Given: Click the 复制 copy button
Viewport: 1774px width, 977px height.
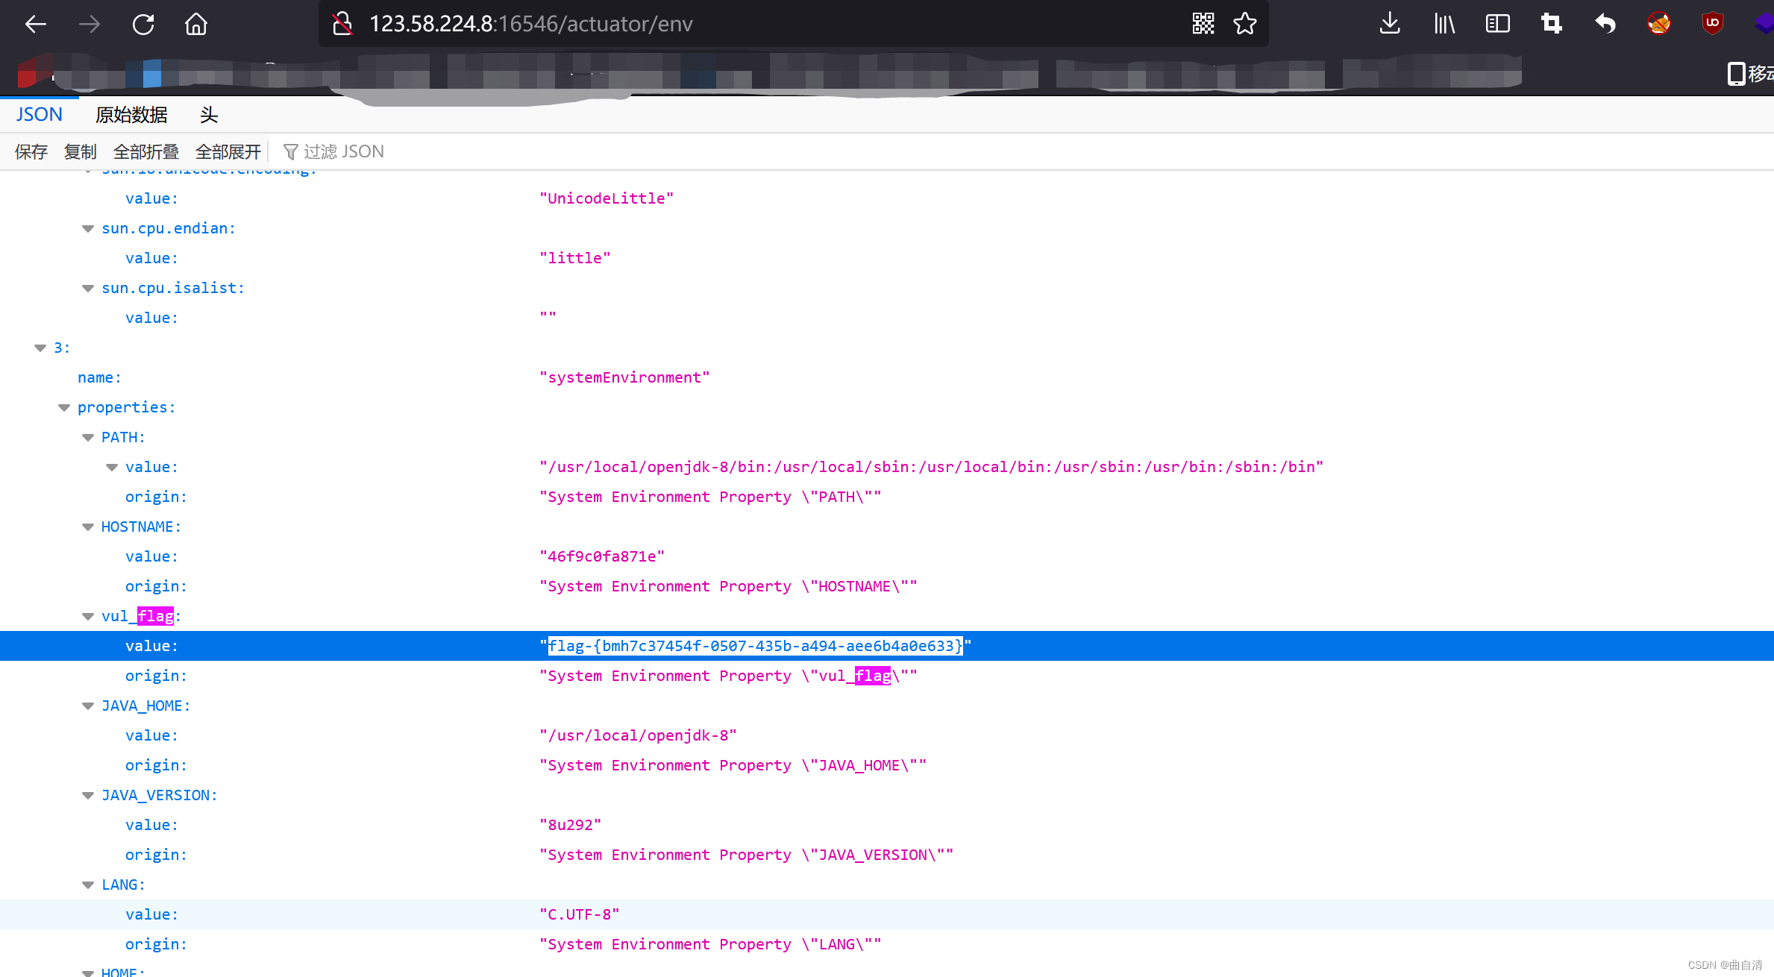Looking at the screenshot, I should pyautogui.click(x=81, y=152).
